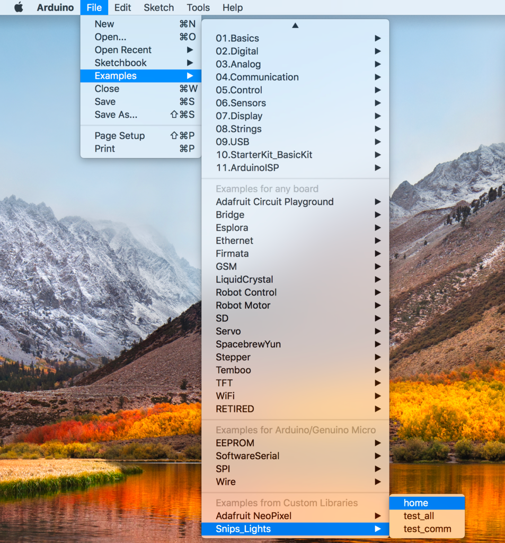Choose Save As... from the File menu
Screen dimensions: 505x543
[141, 115]
